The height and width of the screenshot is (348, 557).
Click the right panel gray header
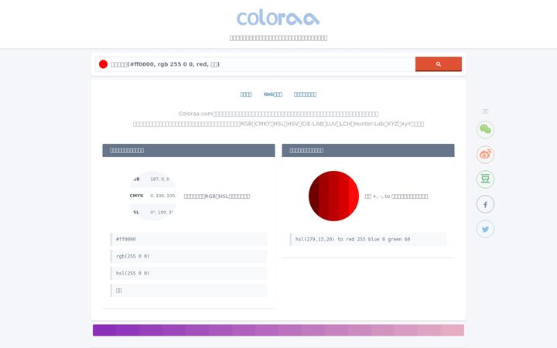pos(368,151)
